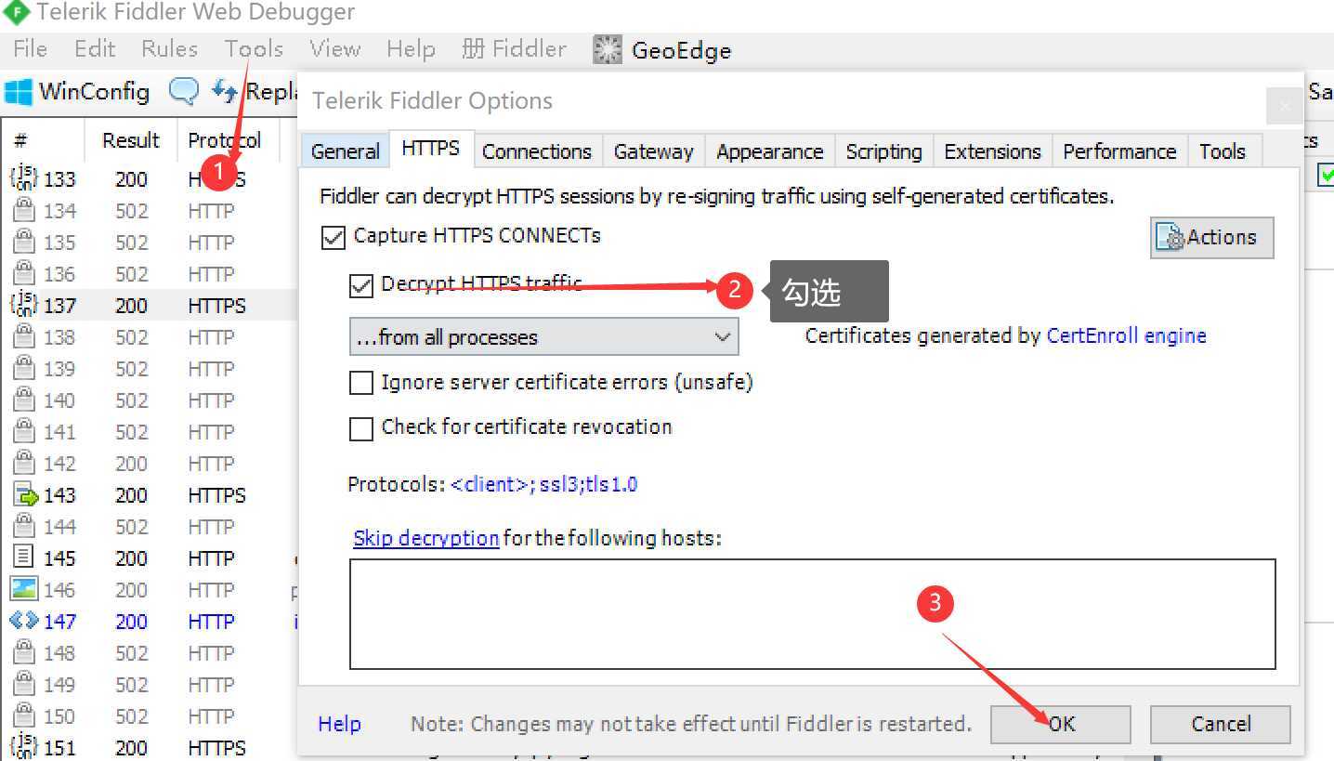The height and width of the screenshot is (761, 1334).
Task: Click the Actions button
Action: (1212, 238)
